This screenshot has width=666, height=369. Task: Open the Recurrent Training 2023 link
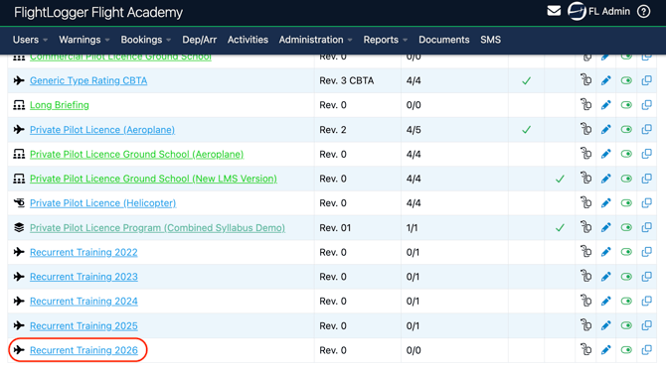pyautogui.click(x=83, y=277)
